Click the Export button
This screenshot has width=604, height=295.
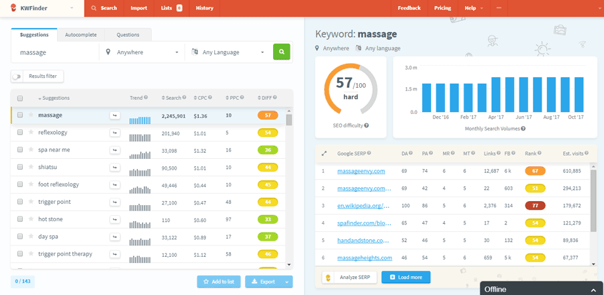[x=264, y=282]
